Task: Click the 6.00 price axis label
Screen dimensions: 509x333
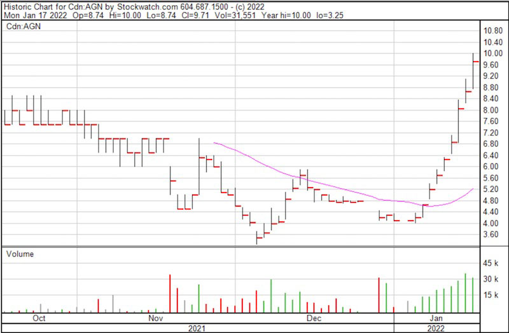Action: coord(491,166)
